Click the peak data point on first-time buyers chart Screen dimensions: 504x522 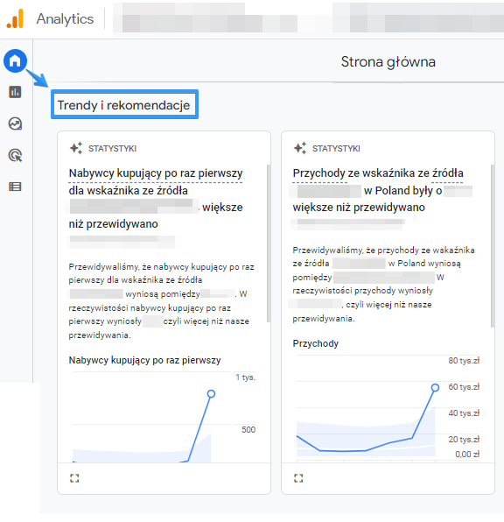tap(211, 394)
